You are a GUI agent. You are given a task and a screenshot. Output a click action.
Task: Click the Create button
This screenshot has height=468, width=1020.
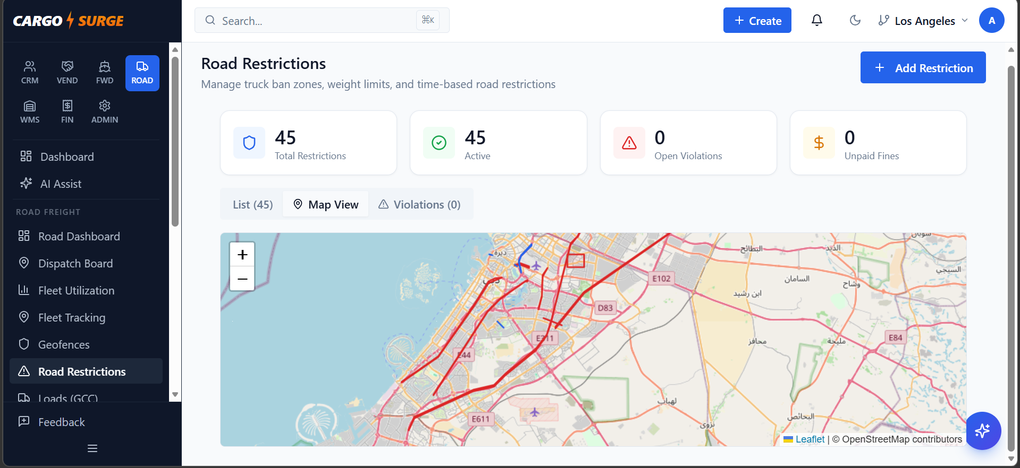coord(757,20)
